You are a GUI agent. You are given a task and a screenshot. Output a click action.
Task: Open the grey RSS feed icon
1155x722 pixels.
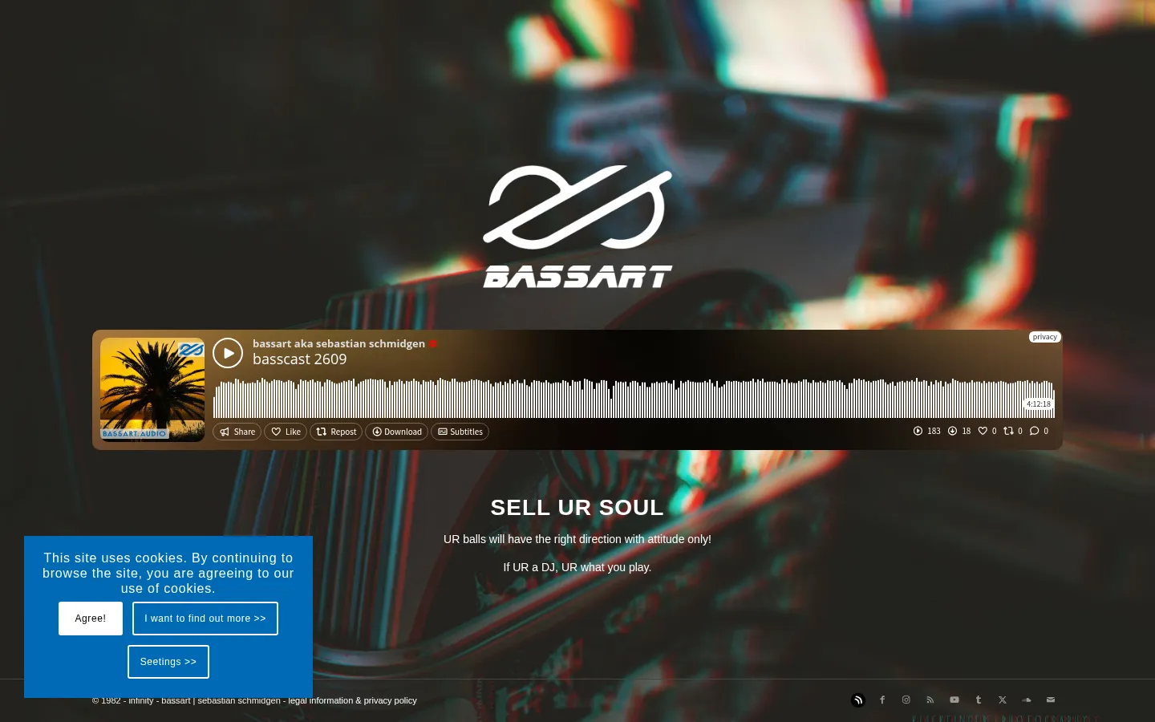930,700
